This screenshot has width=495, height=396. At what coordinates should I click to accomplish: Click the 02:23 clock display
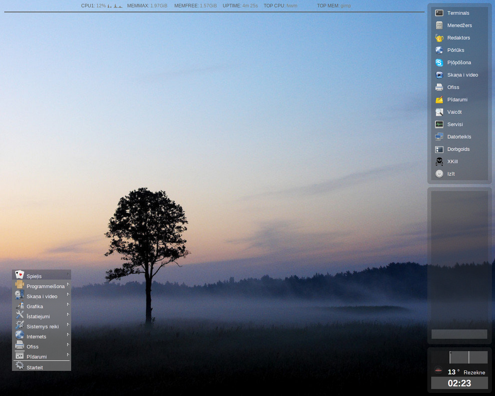459,383
